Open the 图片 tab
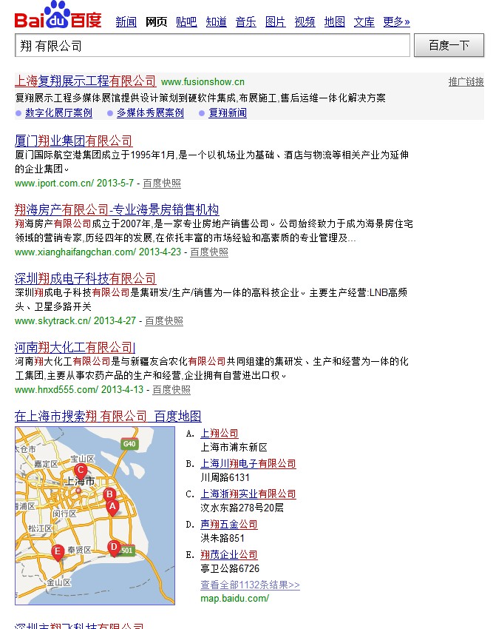The height and width of the screenshot is (629, 493). point(276,21)
